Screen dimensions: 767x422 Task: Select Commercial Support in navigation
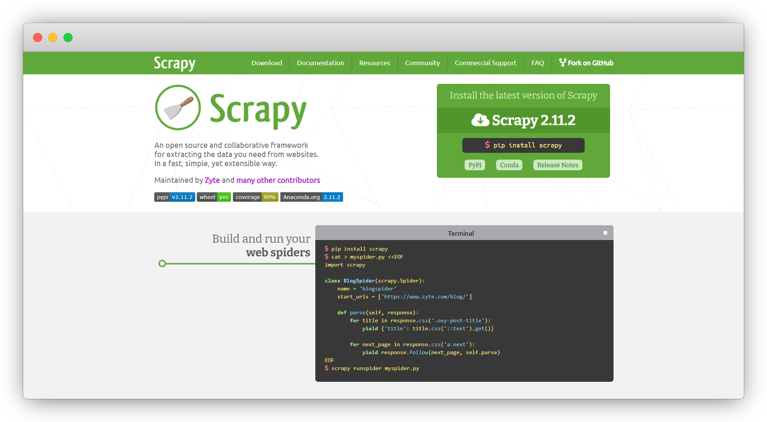click(x=486, y=63)
